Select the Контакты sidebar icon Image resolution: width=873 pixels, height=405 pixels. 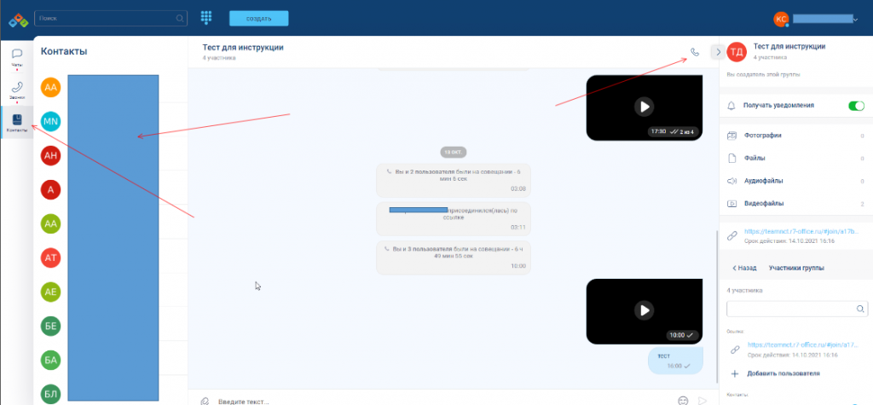16,123
